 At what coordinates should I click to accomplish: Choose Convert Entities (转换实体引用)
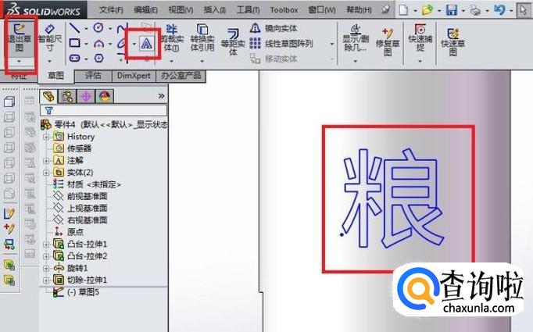coord(202,38)
